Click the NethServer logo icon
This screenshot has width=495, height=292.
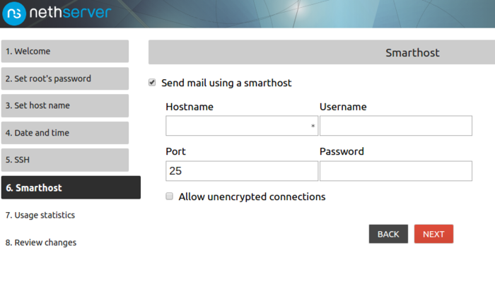pos(14,13)
